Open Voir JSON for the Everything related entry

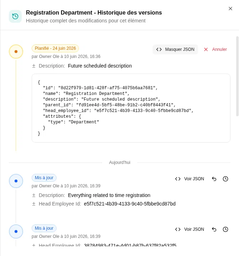(x=190, y=179)
